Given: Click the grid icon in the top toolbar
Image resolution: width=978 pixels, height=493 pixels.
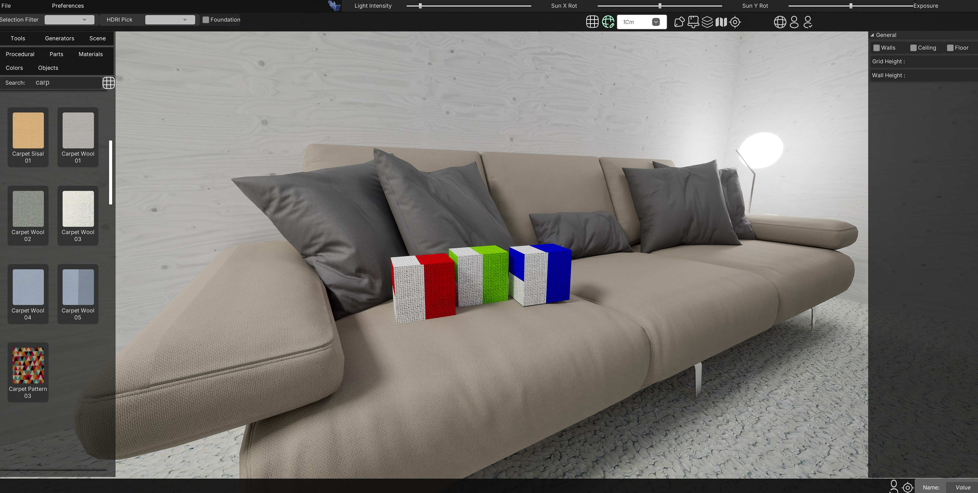Looking at the screenshot, I should pos(592,22).
